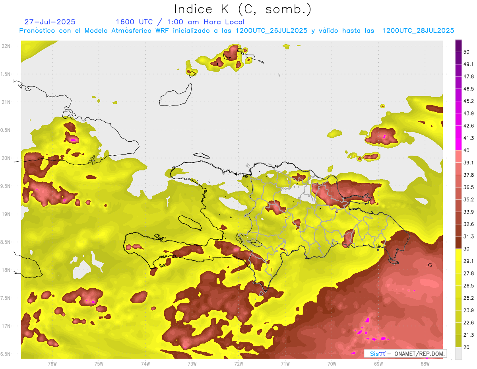Click the dark purple colorbar segment above 50

tap(458, 46)
